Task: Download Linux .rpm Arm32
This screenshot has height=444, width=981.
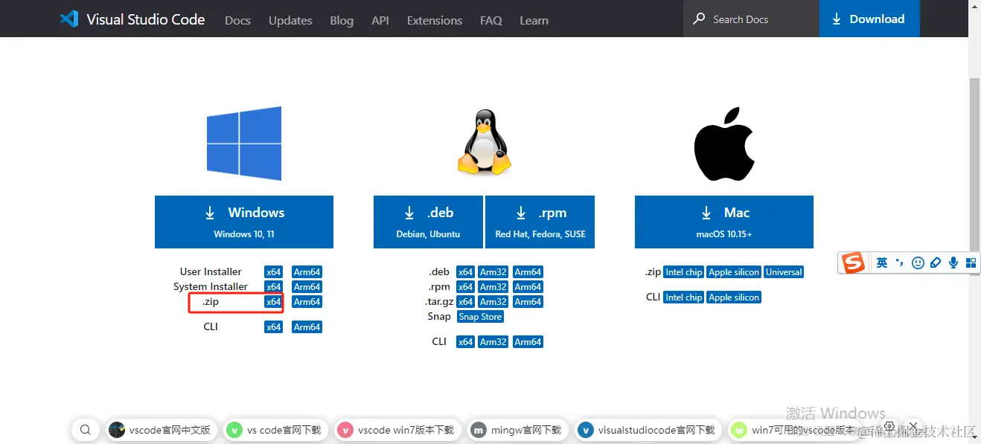Action: click(x=493, y=287)
